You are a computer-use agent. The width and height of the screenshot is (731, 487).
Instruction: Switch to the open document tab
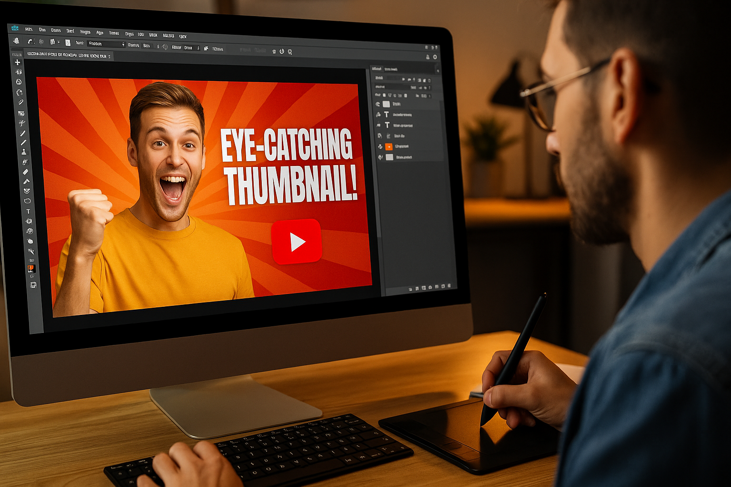point(69,56)
